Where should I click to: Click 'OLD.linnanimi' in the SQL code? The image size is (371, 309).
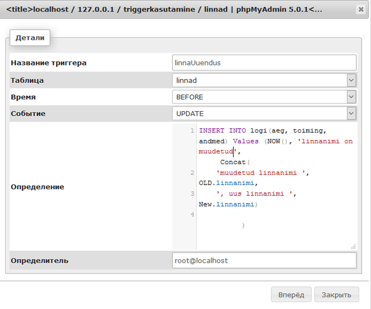(x=226, y=183)
